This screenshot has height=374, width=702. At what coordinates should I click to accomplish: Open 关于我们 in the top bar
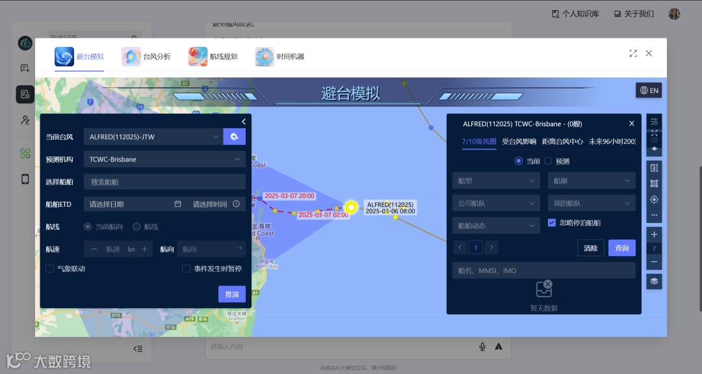[x=634, y=14]
